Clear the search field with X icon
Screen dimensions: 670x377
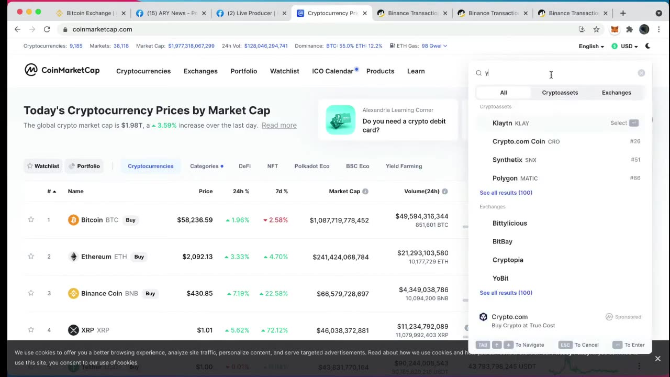(x=641, y=73)
